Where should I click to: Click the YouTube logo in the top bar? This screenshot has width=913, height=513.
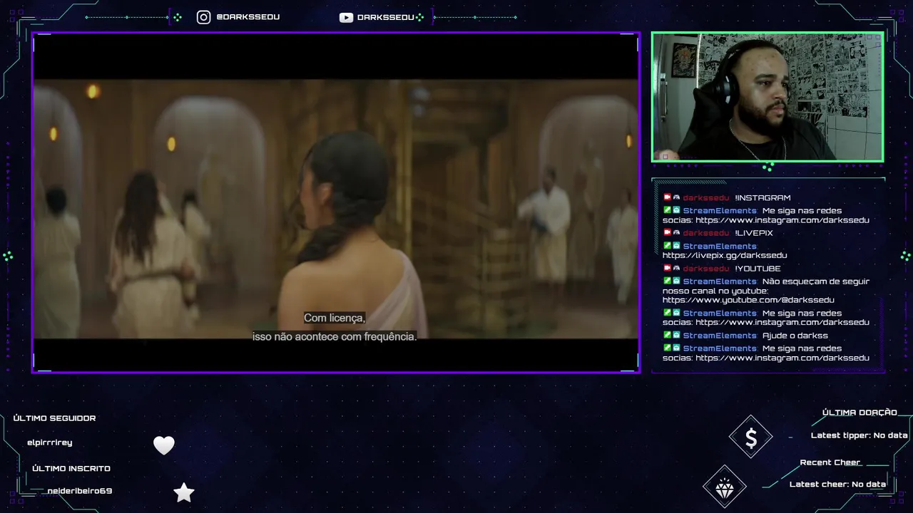pyautogui.click(x=346, y=17)
